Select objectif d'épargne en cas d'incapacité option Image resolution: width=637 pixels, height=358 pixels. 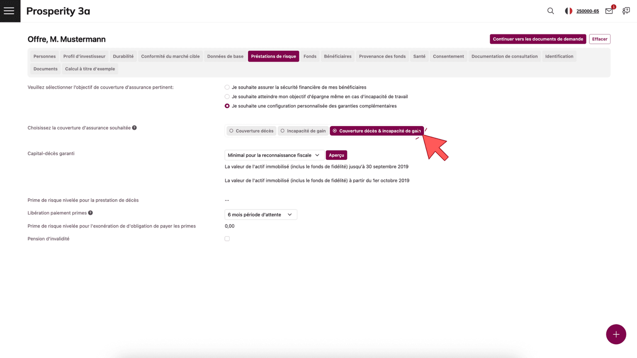tap(227, 97)
